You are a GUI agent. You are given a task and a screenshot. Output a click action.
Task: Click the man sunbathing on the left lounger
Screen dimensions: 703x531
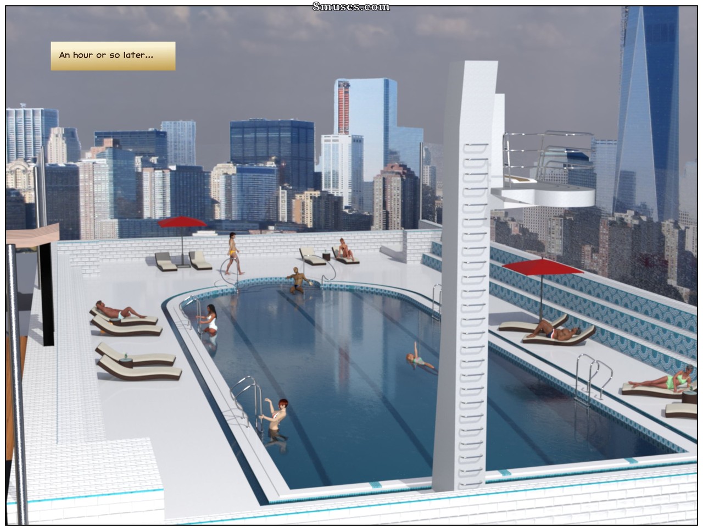point(117,311)
